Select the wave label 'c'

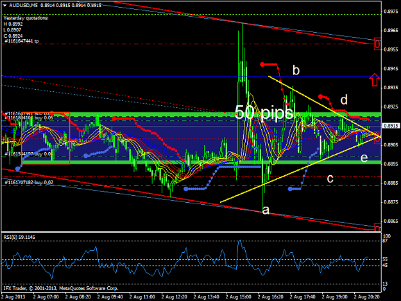click(330, 178)
